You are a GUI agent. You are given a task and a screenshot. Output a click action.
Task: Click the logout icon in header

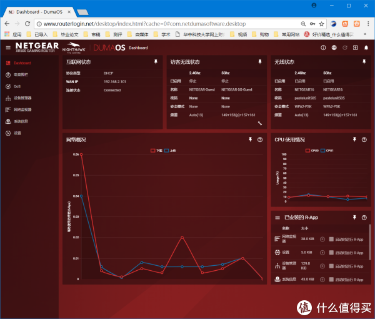pos(356,48)
